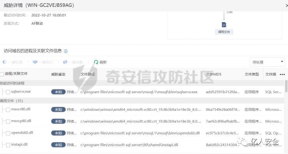Toggle the select-all checkbox in 进程/关联文件 header
This screenshot has width=288, height=154.
(2, 74)
